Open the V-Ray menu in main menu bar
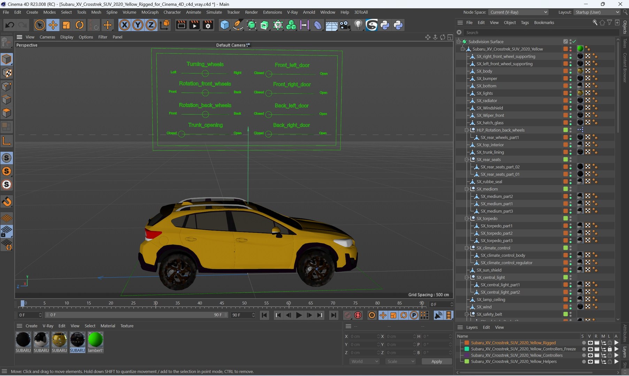 click(292, 12)
